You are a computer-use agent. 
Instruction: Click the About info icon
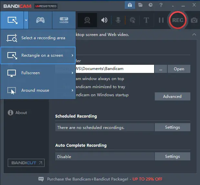click(x=10, y=112)
